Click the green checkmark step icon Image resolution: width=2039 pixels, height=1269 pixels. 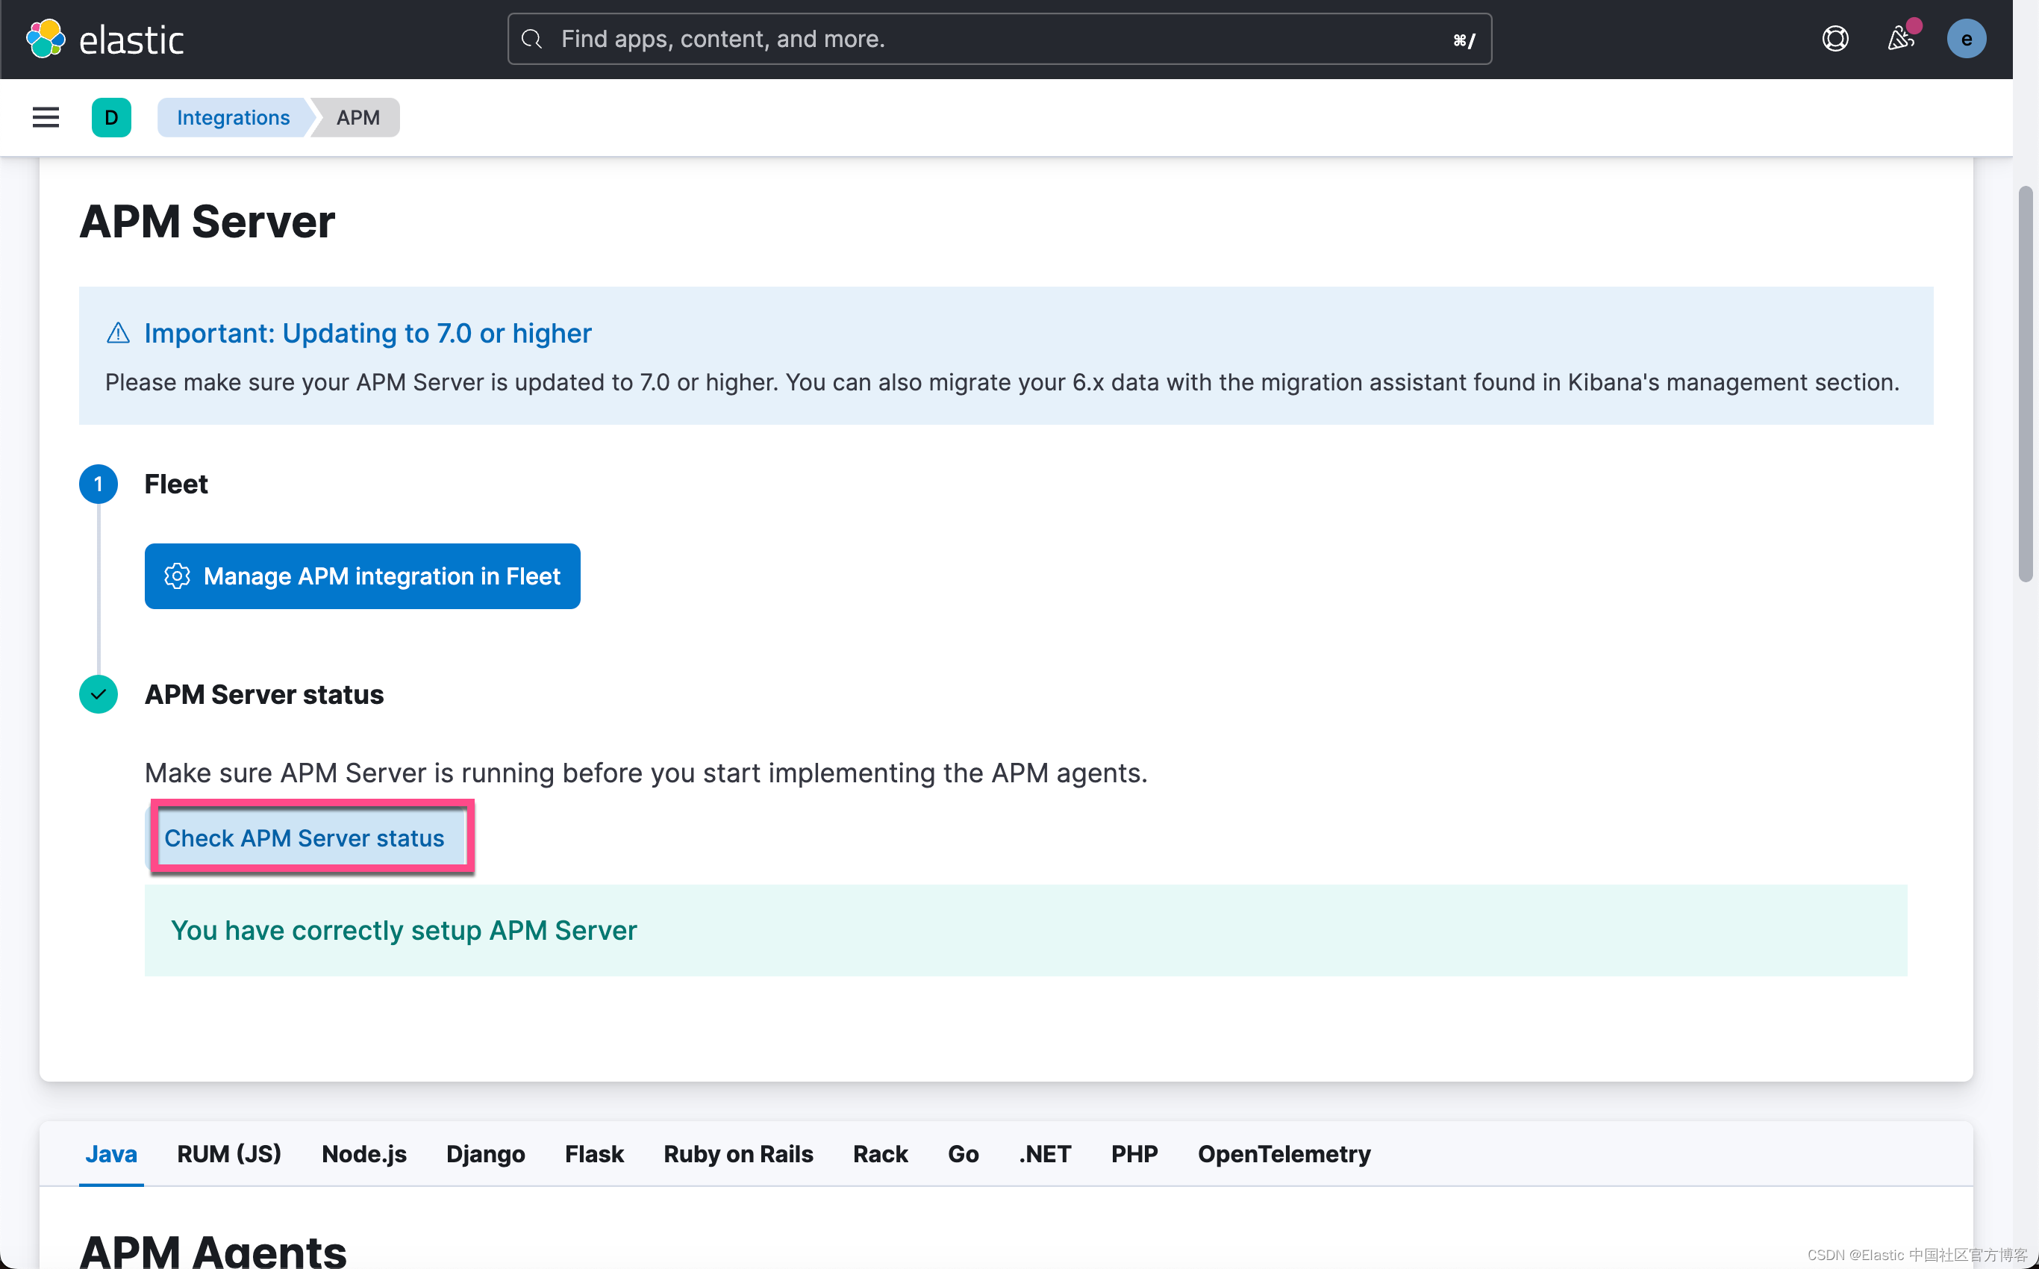point(99,694)
